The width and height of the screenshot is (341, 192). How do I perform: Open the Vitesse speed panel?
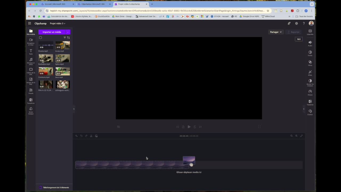(310, 93)
